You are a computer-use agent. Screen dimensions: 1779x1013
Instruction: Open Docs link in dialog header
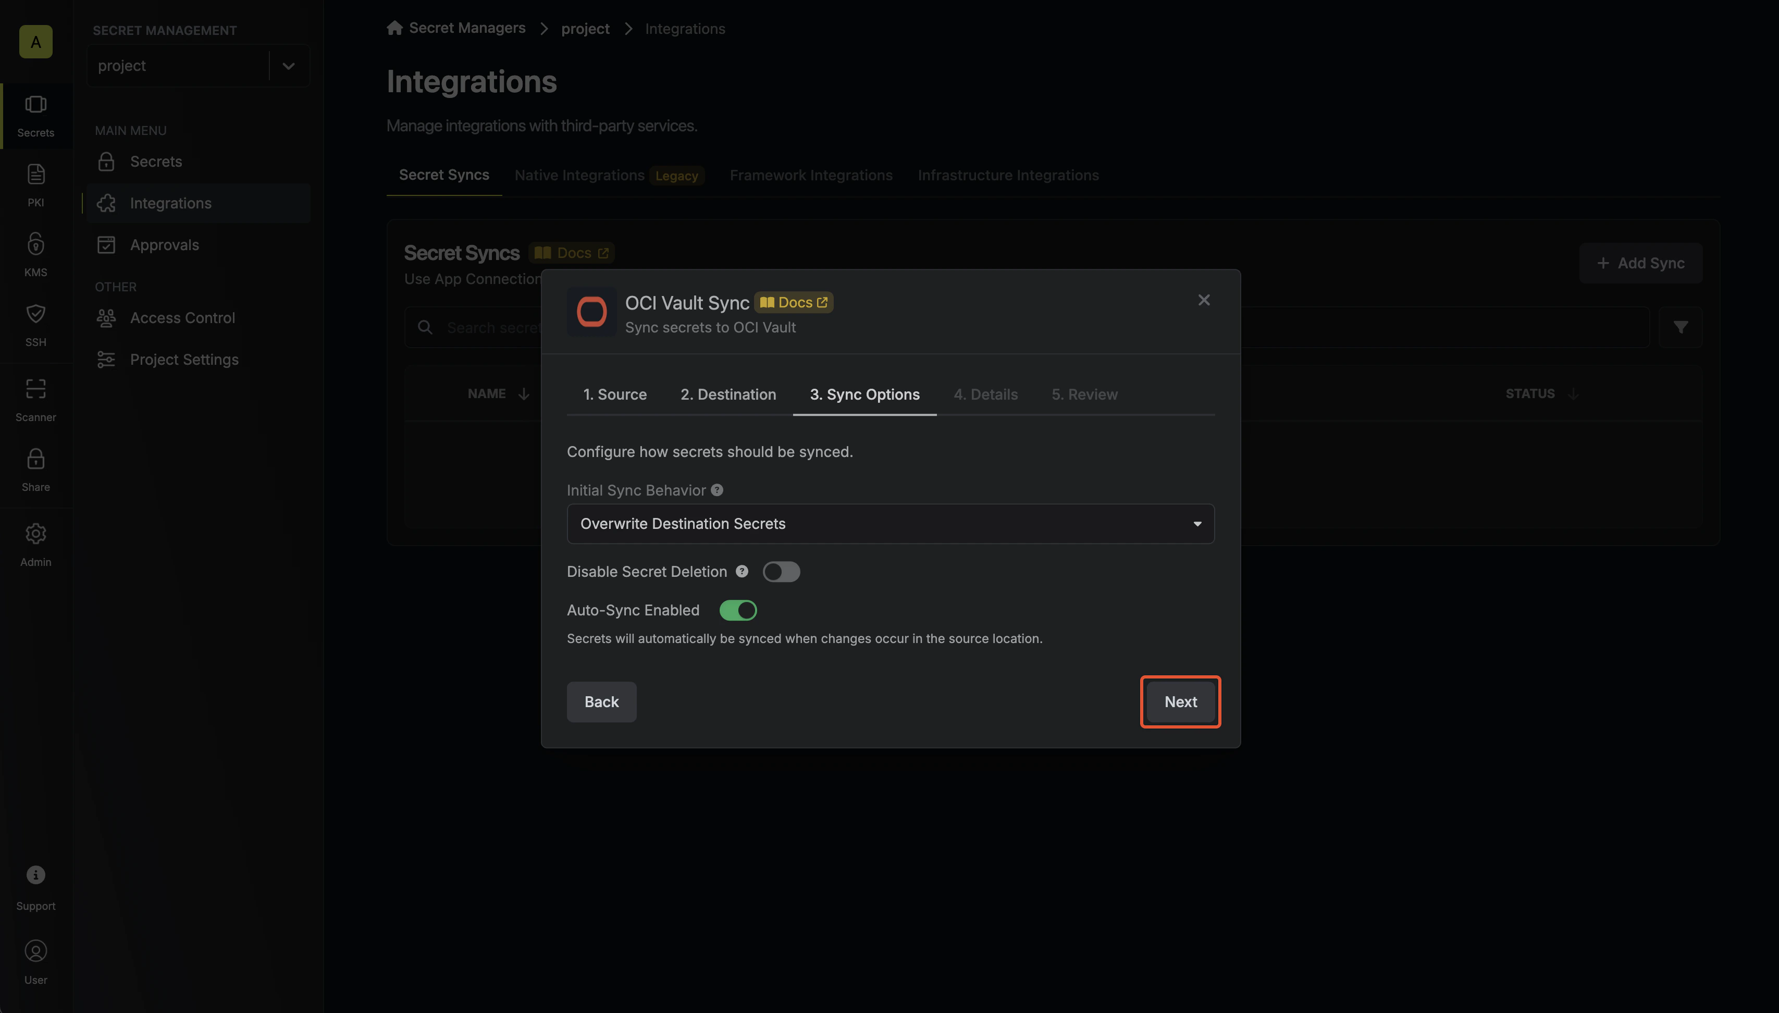793,302
